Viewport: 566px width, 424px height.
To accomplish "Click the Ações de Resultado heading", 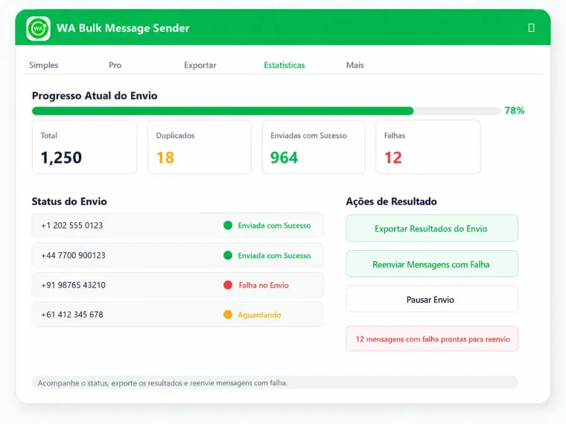I will 391,201.
